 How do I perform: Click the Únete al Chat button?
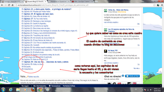(132, 76)
